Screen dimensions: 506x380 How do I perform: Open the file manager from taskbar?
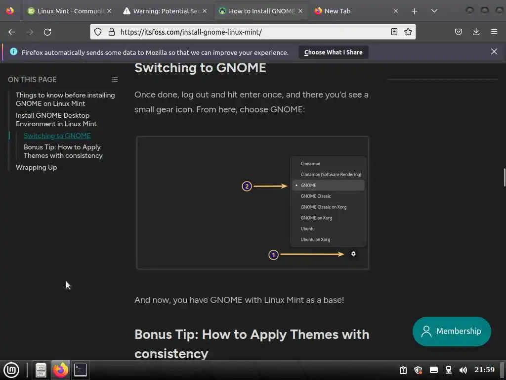[41, 370]
